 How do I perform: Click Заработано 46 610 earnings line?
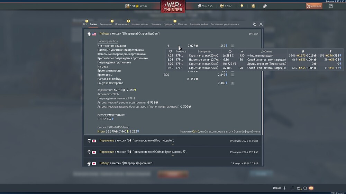pyautogui.click(x=117, y=90)
